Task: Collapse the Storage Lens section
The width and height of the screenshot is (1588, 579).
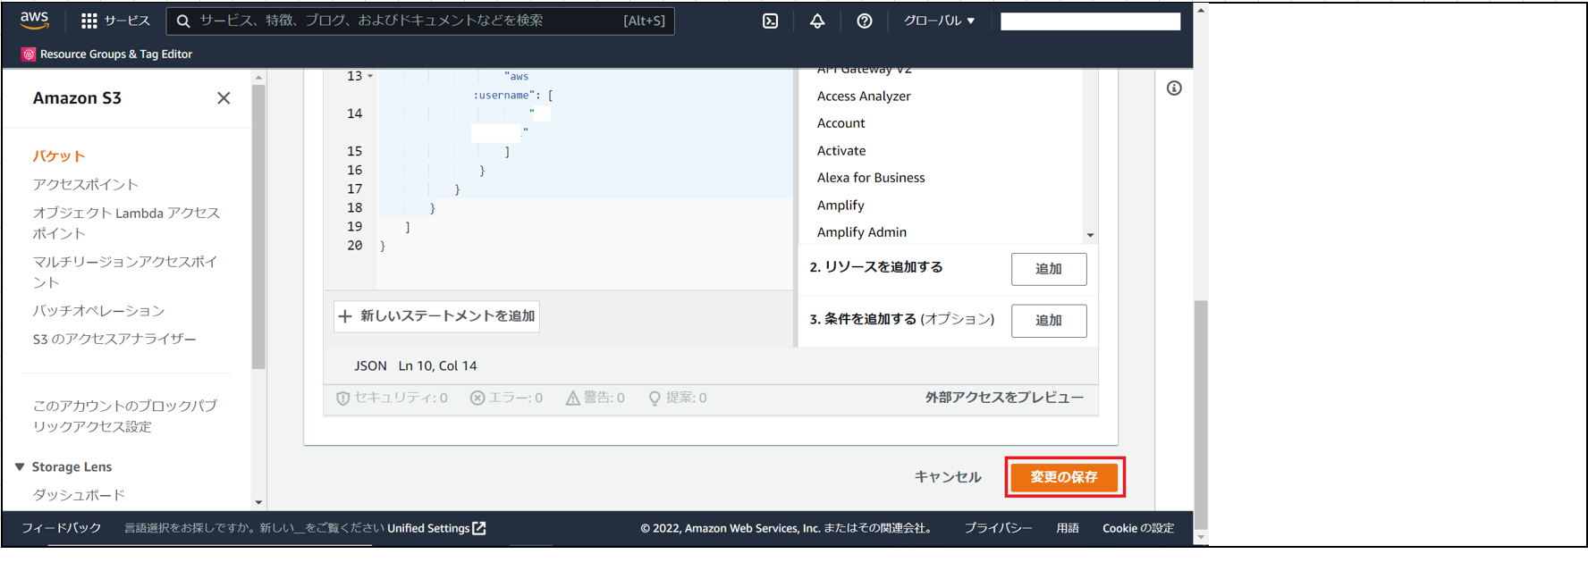Action: [x=20, y=466]
